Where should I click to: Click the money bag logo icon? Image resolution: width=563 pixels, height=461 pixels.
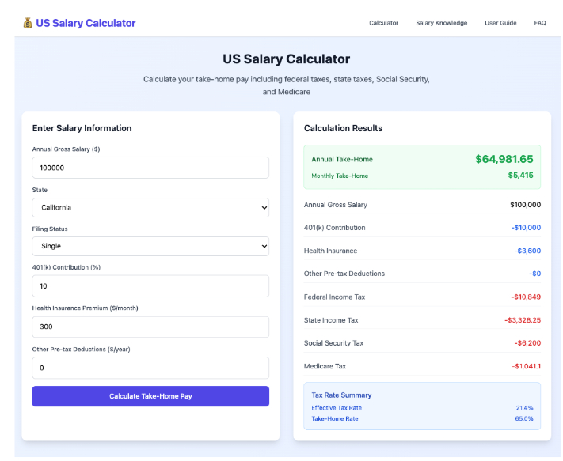(28, 23)
